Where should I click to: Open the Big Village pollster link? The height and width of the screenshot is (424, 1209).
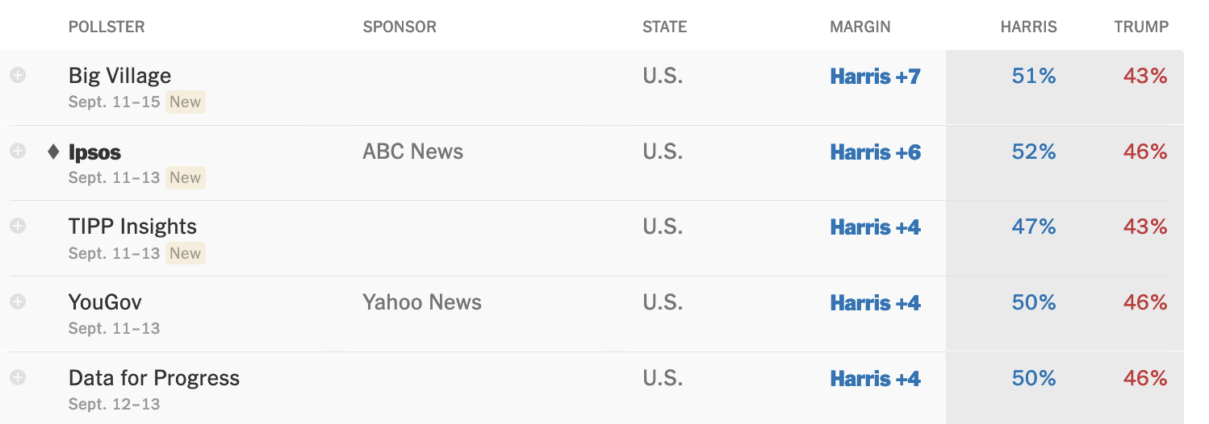click(x=119, y=76)
